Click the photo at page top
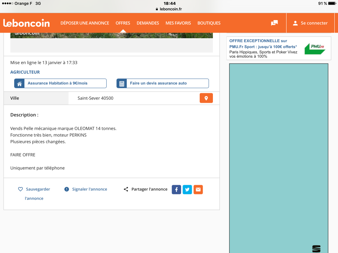This screenshot has width=338, height=253. pyautogui.click(x=112, y=36)
